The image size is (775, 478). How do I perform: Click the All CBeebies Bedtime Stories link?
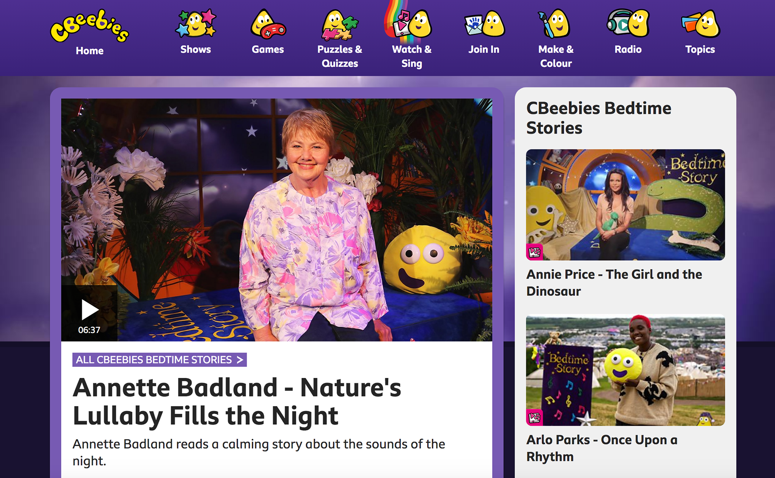tap(159, 360)
